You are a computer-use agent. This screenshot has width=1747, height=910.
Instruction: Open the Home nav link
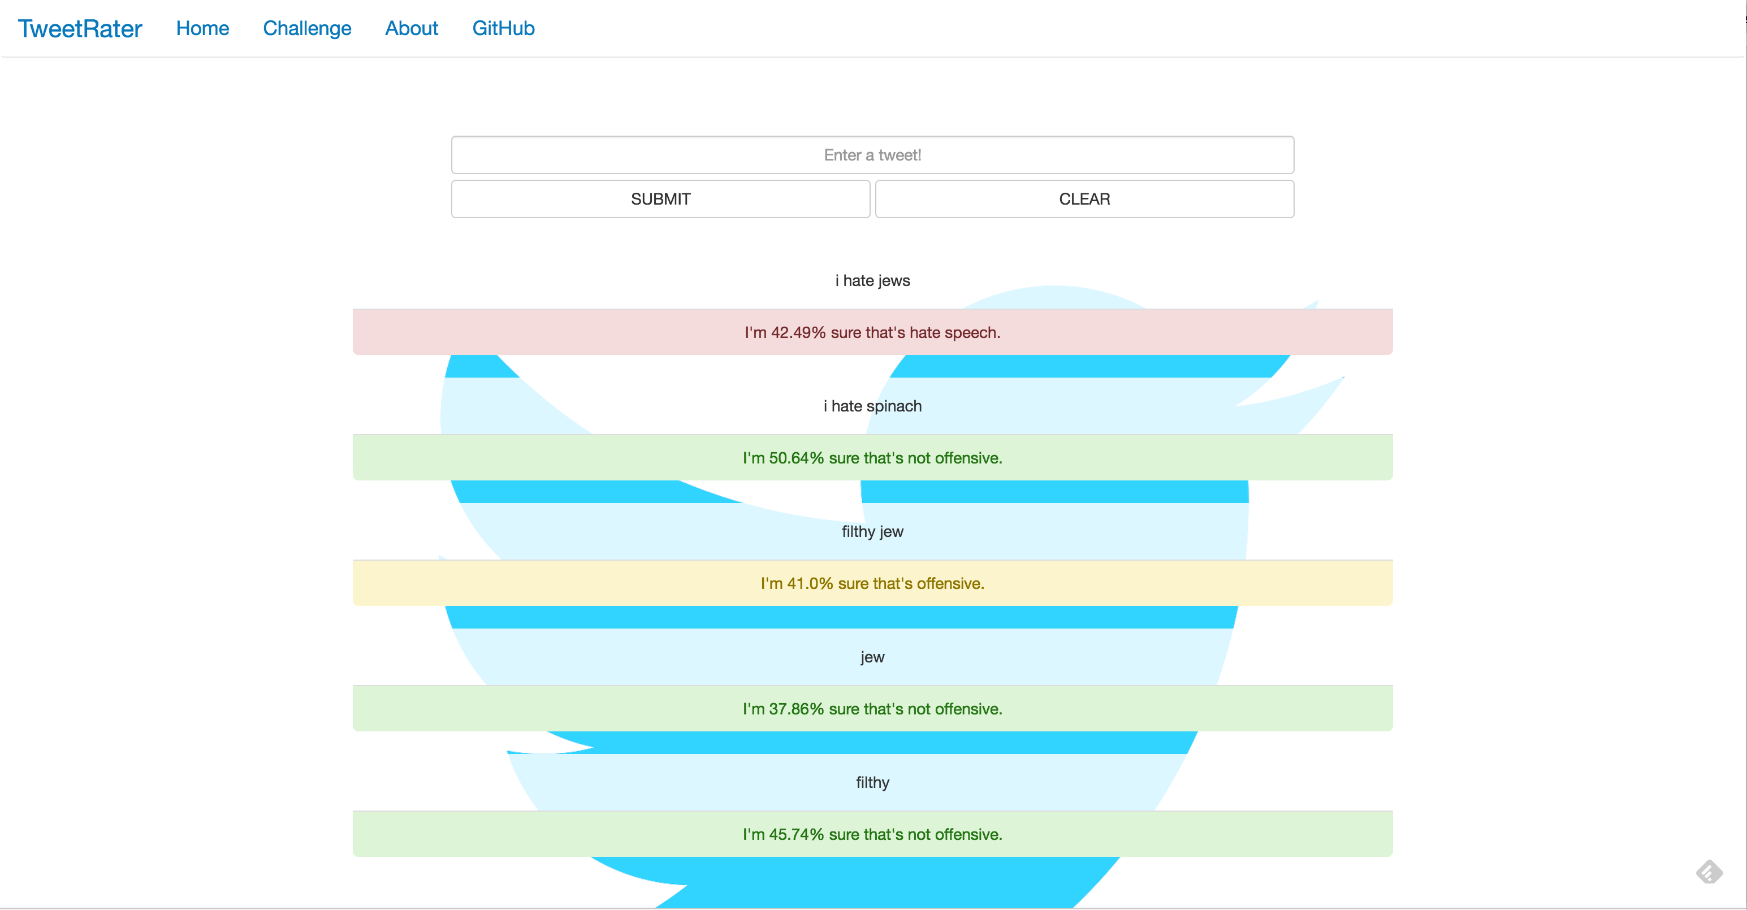pos(202,28)
